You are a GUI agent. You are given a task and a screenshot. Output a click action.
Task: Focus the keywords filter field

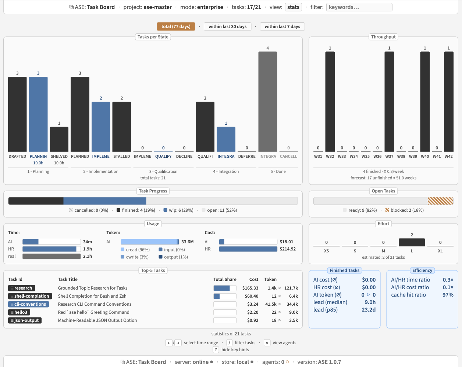[x=359, y=7]
